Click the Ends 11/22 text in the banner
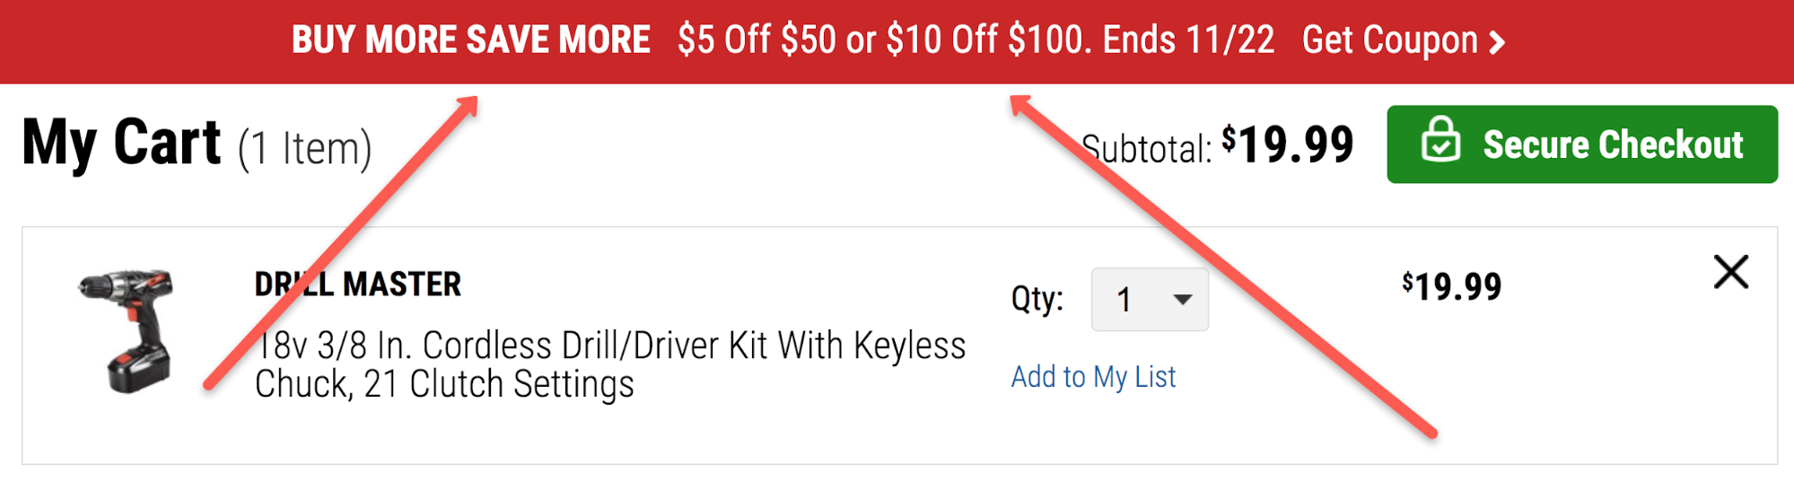Screen dimensions: 1794x481 click(1188, 40)
